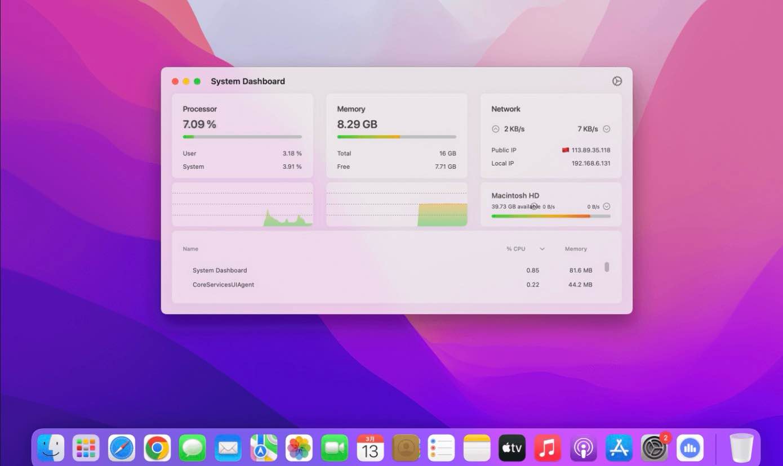Click the Macintosh HD disk usage bar
Viewport: 783px width, 466px height.
tap(550, 216)
